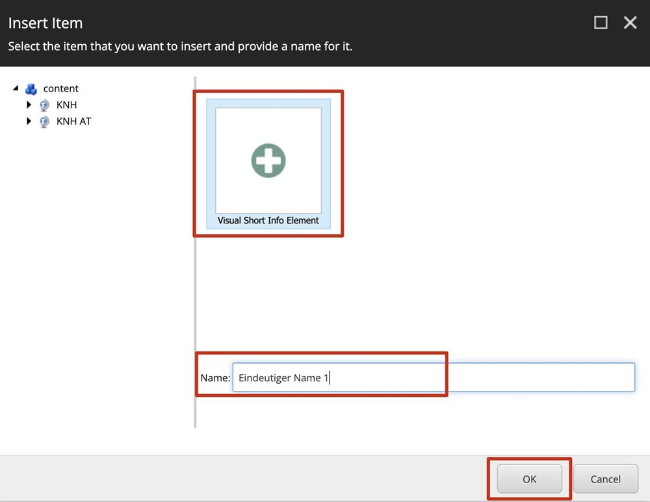This screenshot has height=502, width=650.
Task: Confirm insertion with the OK button
Action: click(x=529, y=479)
